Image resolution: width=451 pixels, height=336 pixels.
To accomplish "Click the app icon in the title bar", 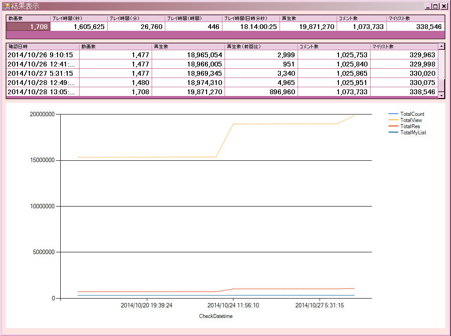I will tap(6, 6).
